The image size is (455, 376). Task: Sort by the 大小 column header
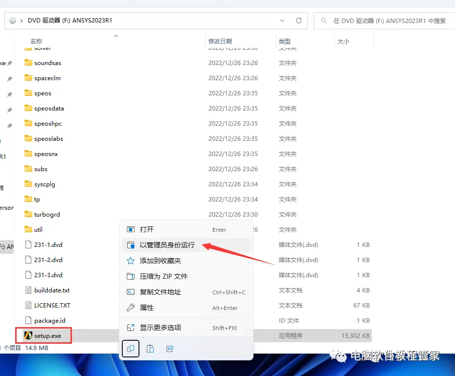(x=343, y=41)
